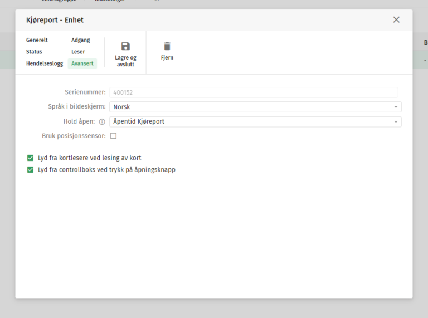Untick Lyd fra kortlesere ved lesing checkbox
This screenshot has width=428, height=318.
click(x=31, y=158)
